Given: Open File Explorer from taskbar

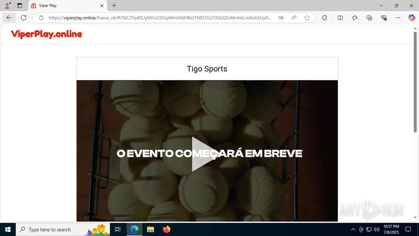Looking at the screenshot, I should coord(151,229).
